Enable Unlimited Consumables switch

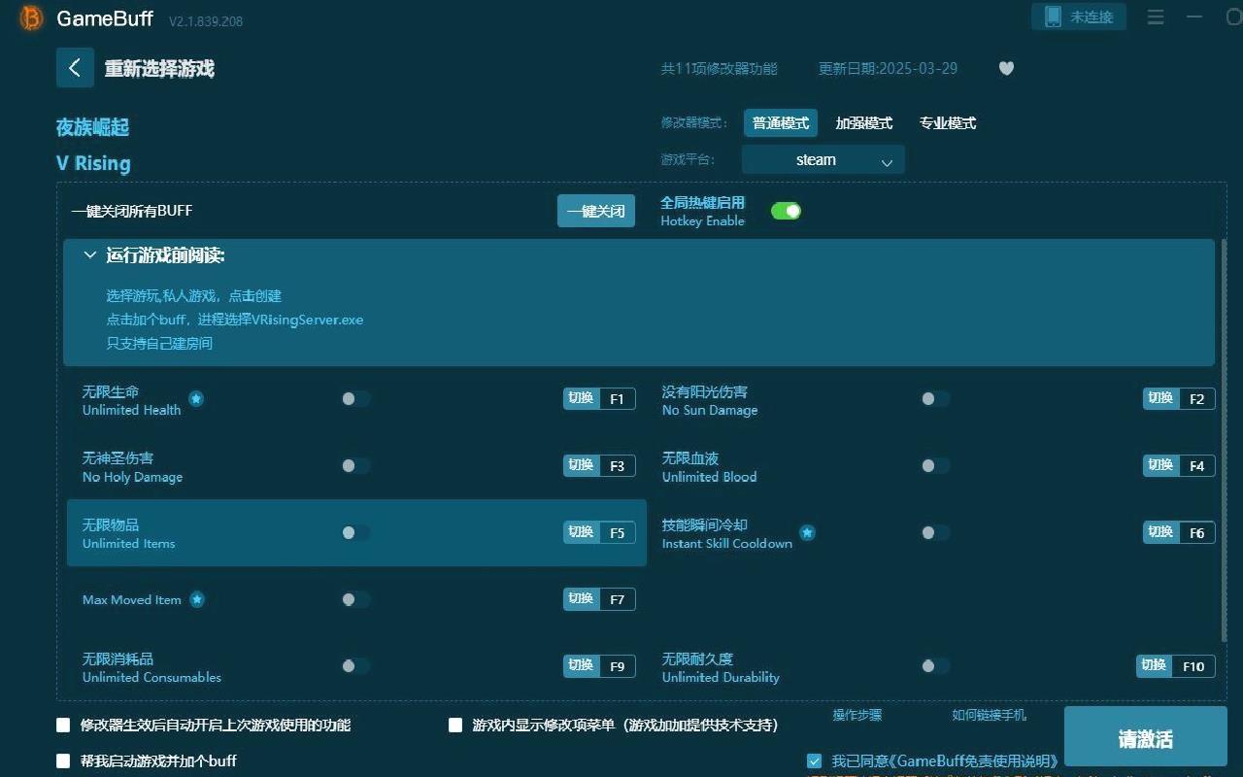tap(355, 665)
